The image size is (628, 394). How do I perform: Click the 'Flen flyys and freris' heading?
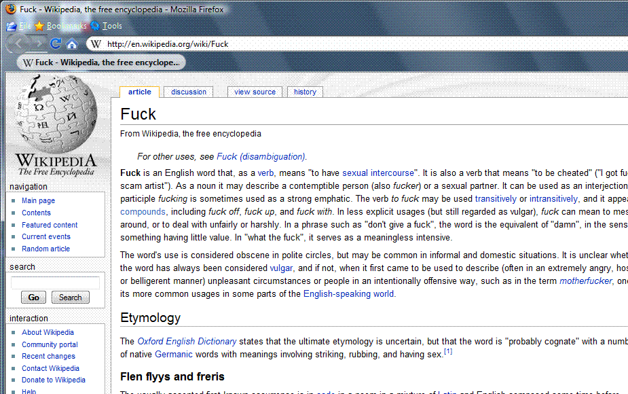172,377
